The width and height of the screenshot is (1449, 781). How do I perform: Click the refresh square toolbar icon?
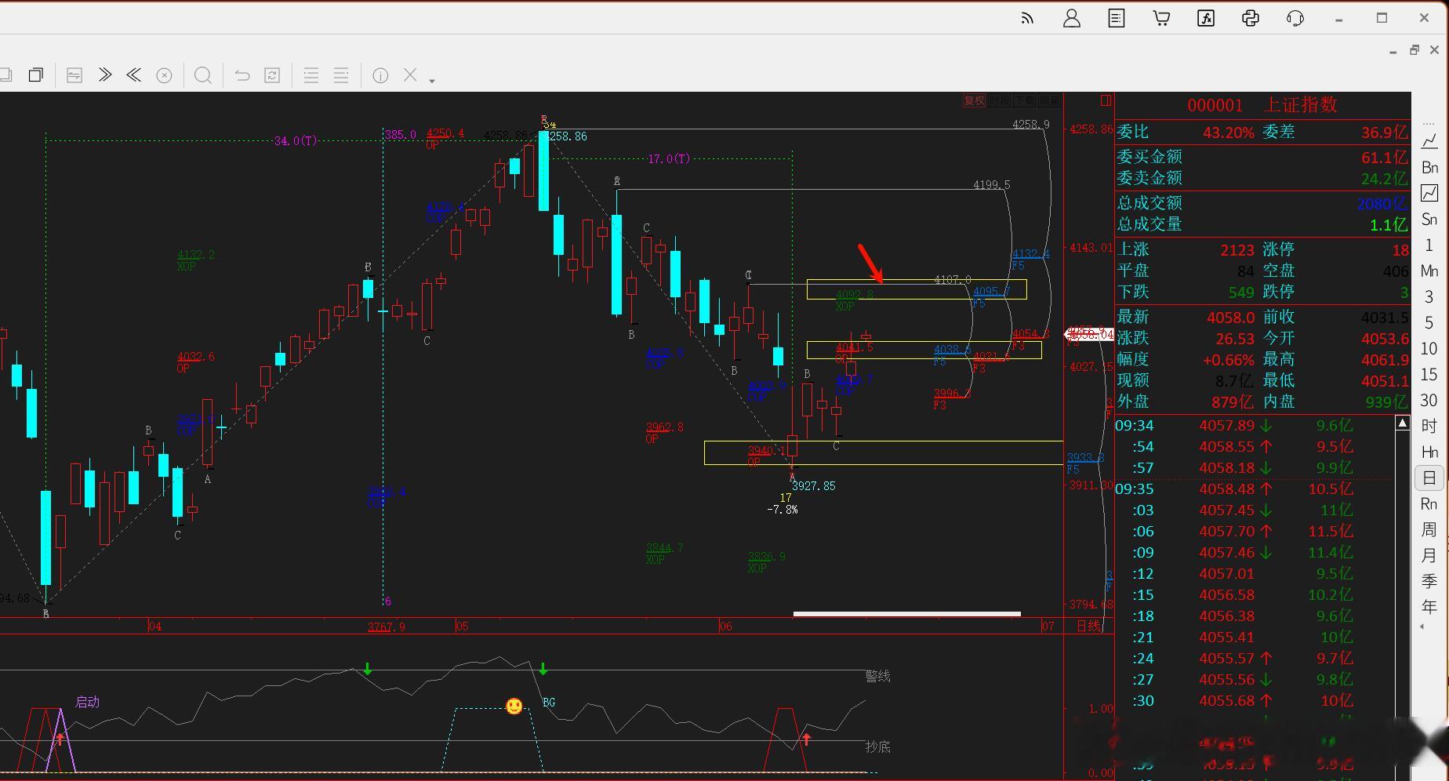click(x=272, y=75)
